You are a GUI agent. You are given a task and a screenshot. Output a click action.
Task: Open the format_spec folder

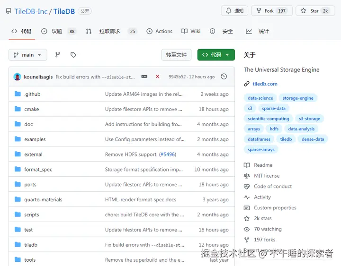point(38,170)
